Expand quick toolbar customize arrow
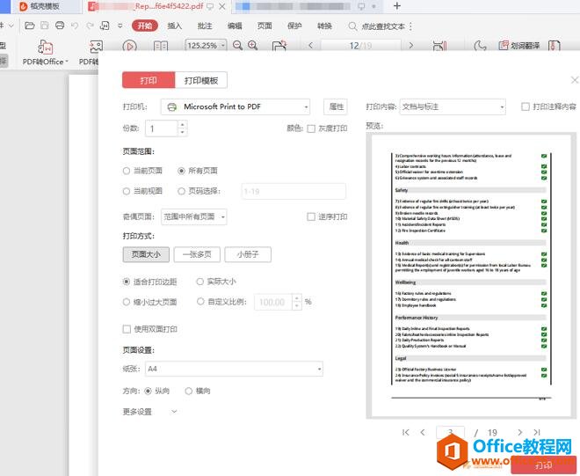This screenshot has height=476, width=580. pyautogui.click(x=120, y=26)
